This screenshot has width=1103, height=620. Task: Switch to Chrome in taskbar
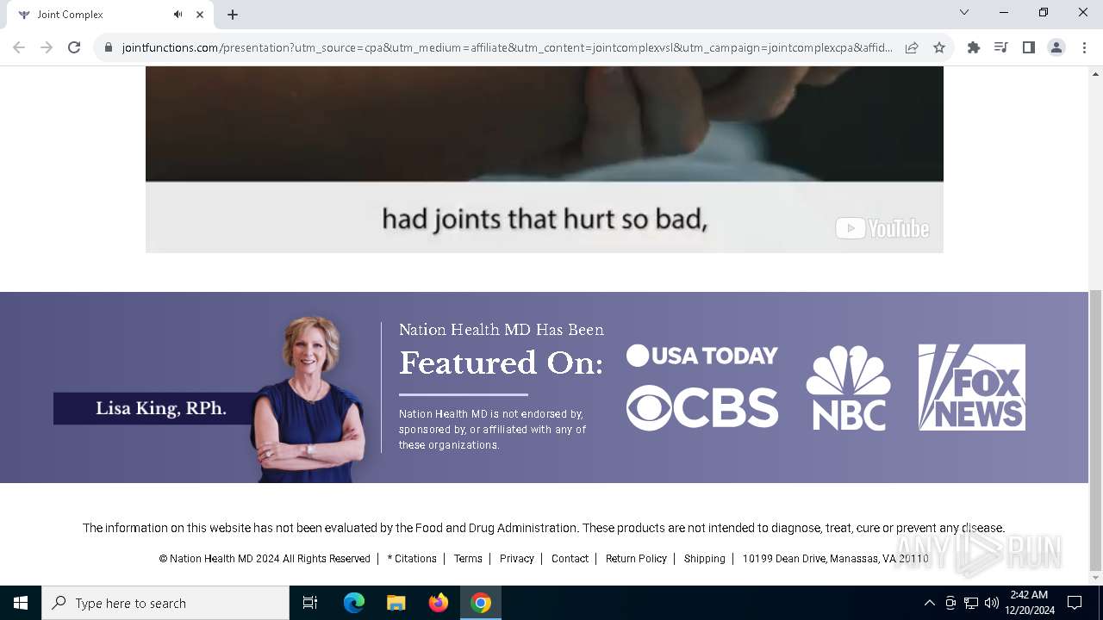point(481,603)
